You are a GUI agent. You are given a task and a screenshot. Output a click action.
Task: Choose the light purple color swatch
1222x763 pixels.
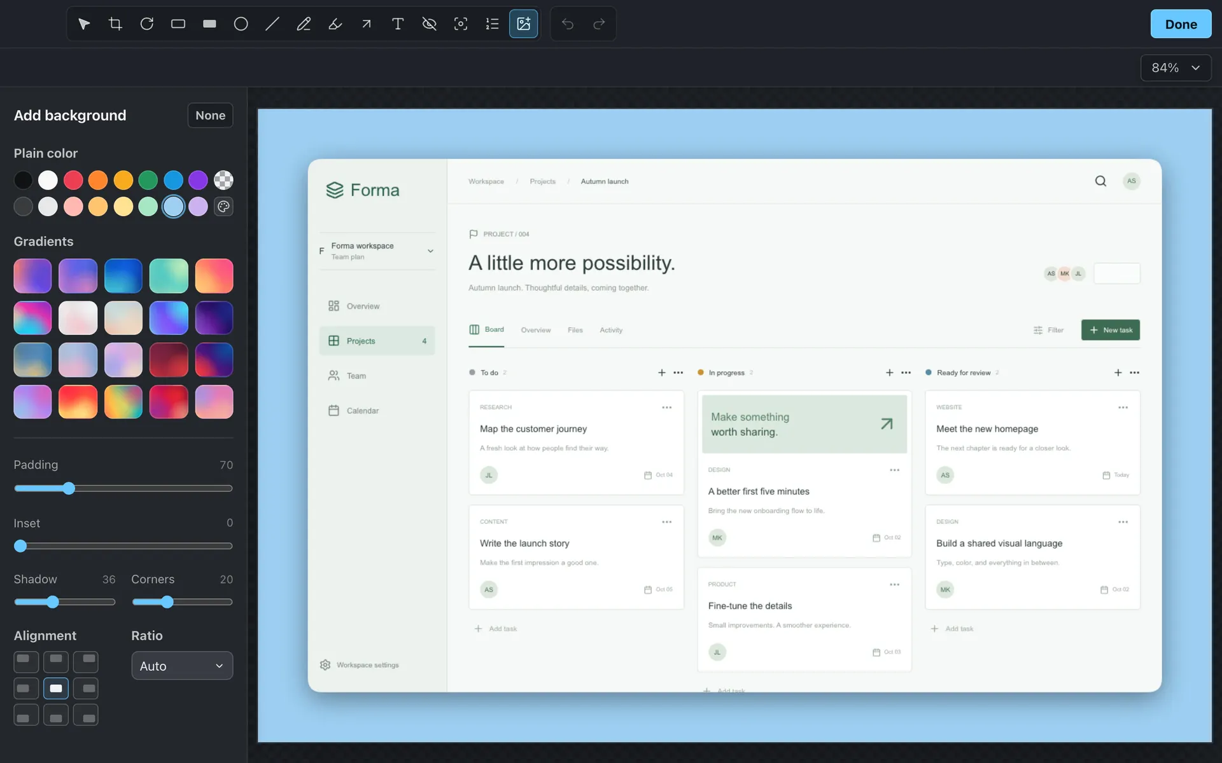198,207
